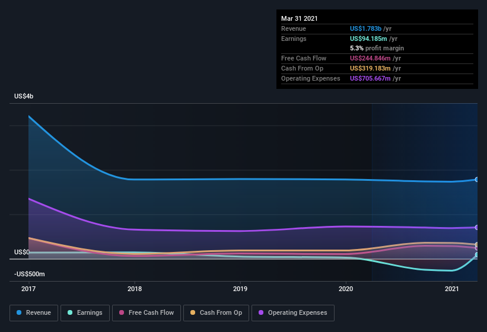This screenshot has height=332, width=487.
Task: Click the 2018 x-axis label
Action: (135, 289)
